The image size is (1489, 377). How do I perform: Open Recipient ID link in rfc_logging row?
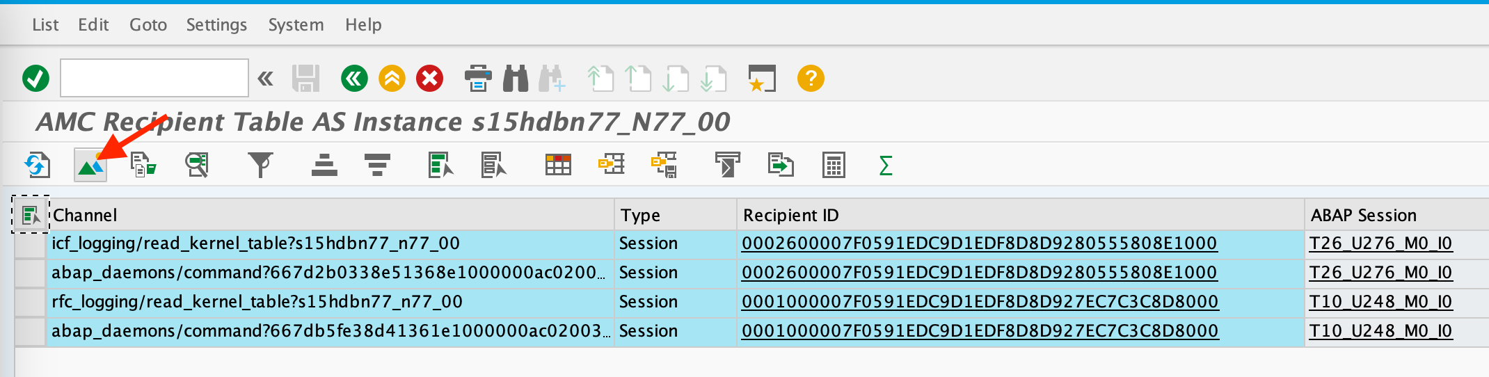click(x=979, y=302)
